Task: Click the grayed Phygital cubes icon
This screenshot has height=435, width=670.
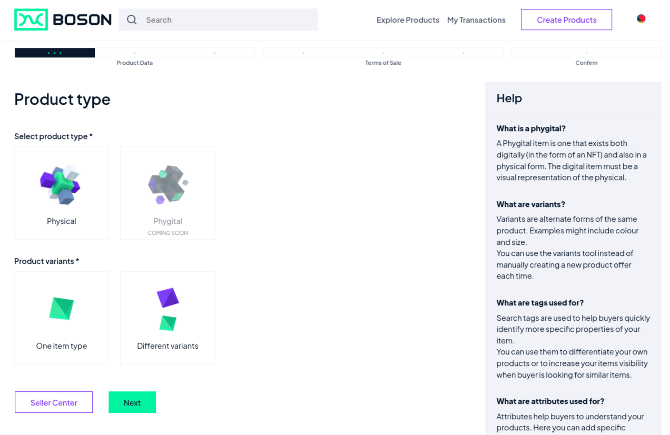Action: click(168, 184)
